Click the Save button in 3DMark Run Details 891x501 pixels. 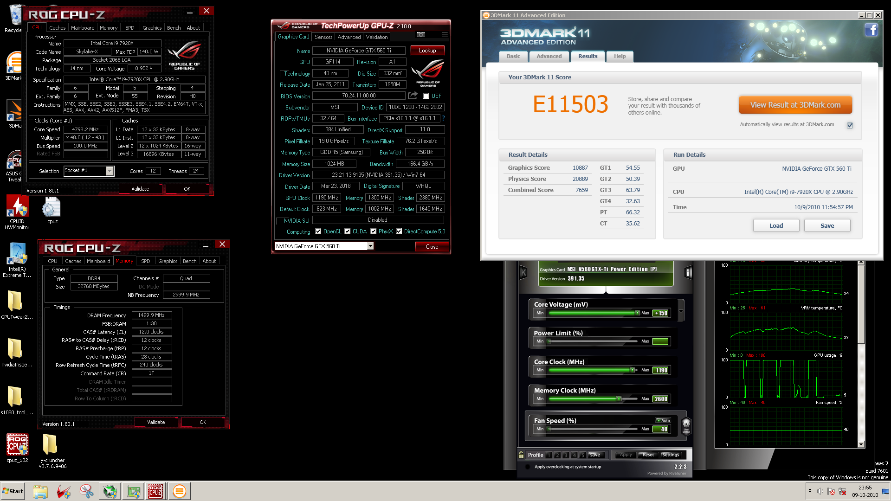(827, 225)
